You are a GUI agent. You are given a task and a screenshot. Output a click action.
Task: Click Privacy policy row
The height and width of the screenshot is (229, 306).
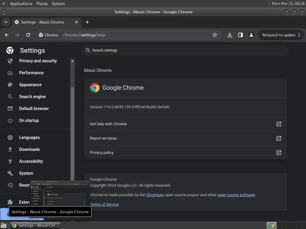pos(185,153)
